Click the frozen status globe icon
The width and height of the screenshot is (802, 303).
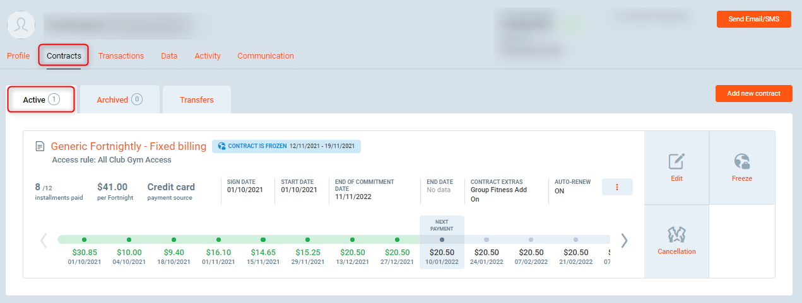point(221,146)
